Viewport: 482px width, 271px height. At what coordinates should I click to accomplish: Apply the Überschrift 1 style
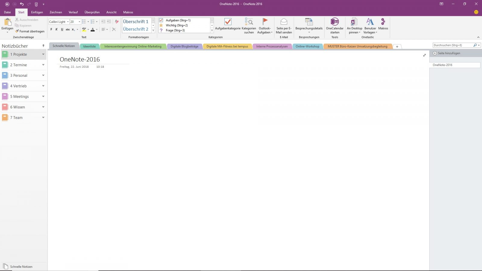coord(136,22)
